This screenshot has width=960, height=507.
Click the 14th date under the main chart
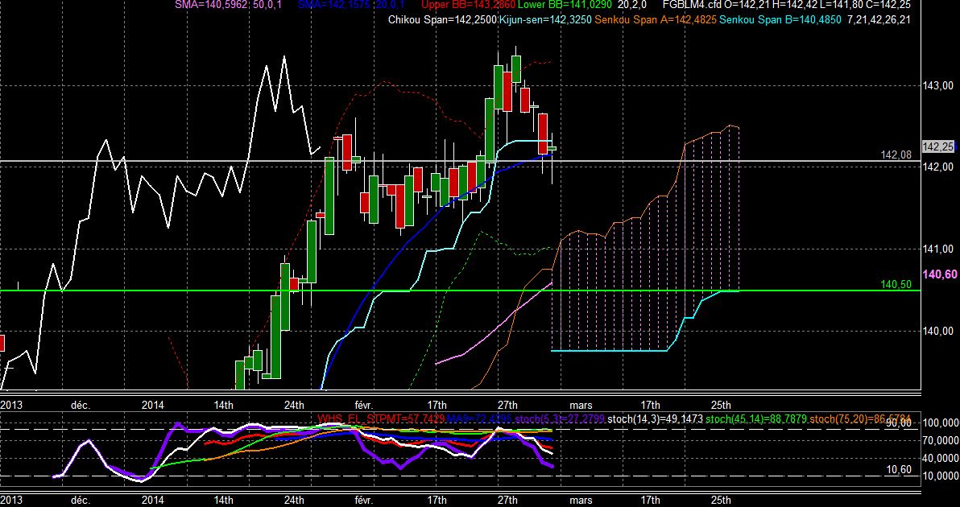click(x=223, y=405)
